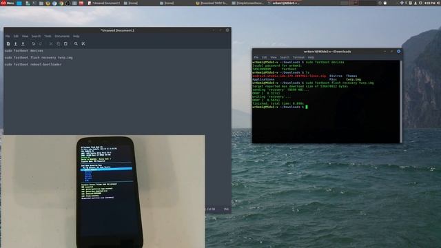Launch the blue Chromium icon in panel
441x248 pixels.
click(x=54, y=3)
